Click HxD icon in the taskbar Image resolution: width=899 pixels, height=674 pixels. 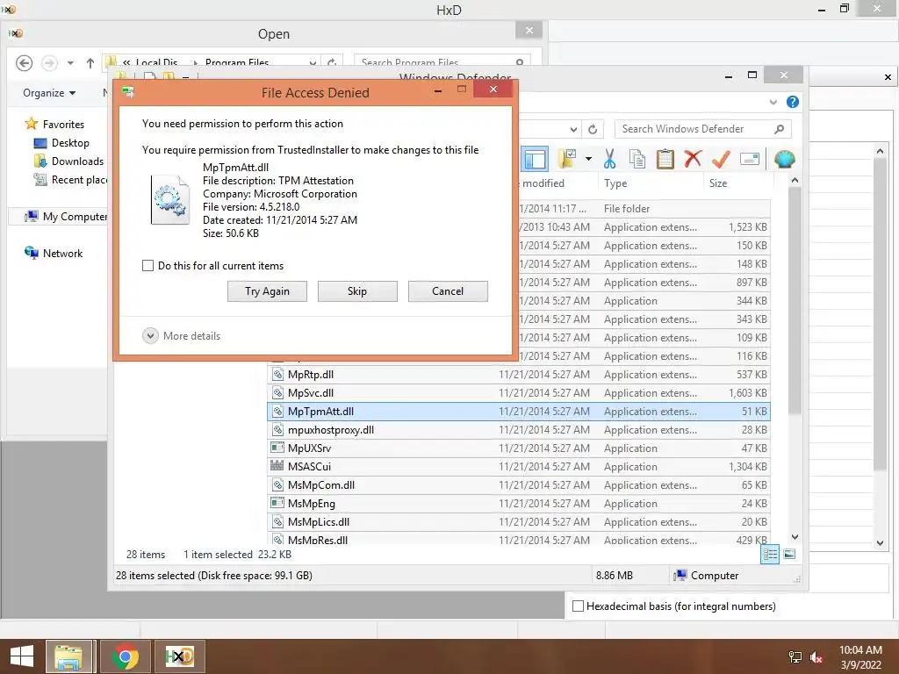pyautogui.click(x=179, y=656)
